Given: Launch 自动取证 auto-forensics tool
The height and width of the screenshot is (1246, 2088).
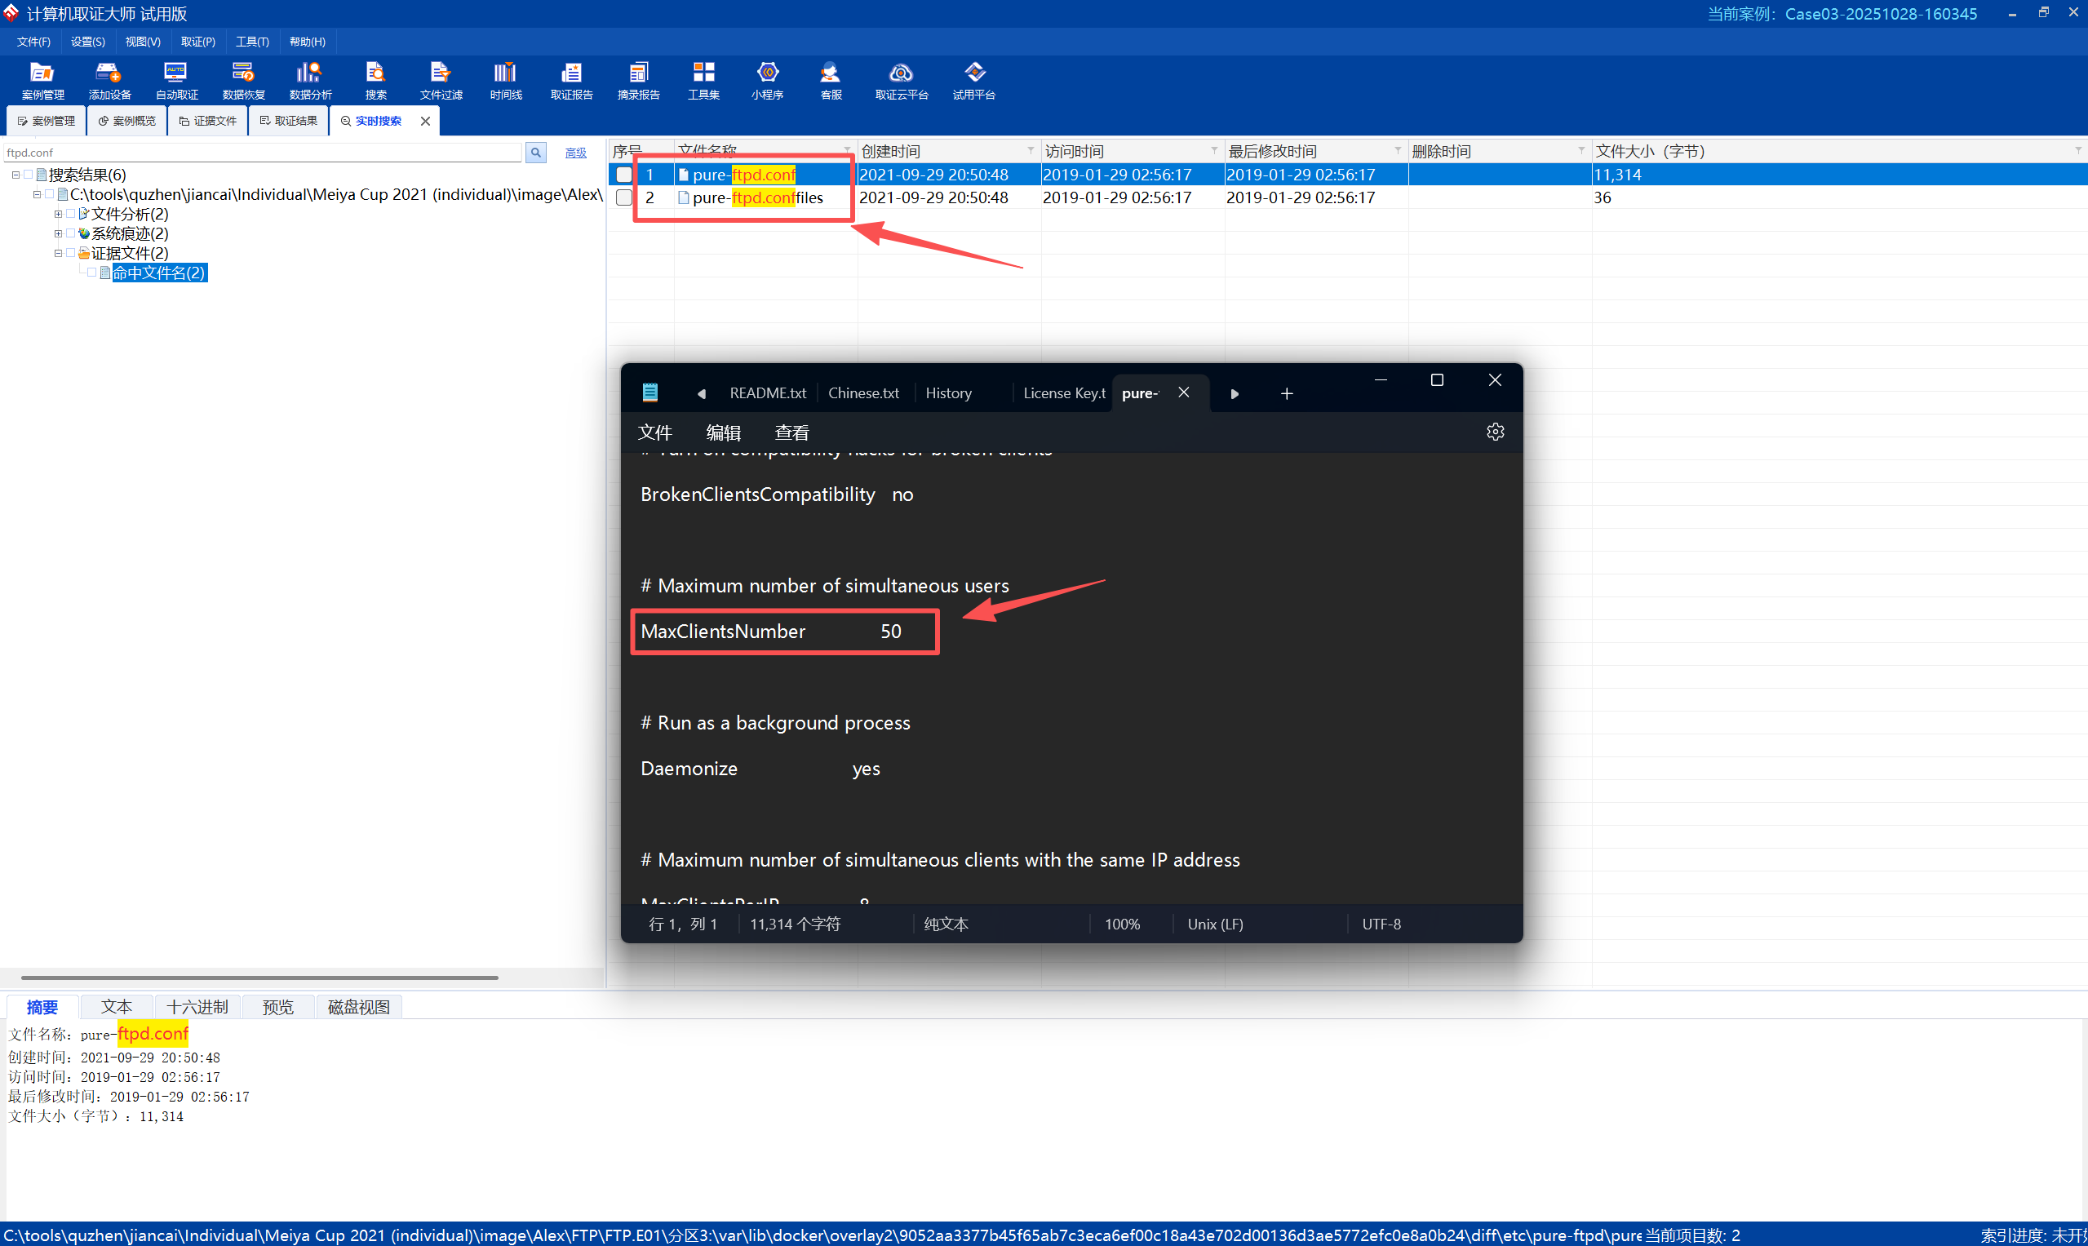Looking at the screenshot, I should 176,81.
